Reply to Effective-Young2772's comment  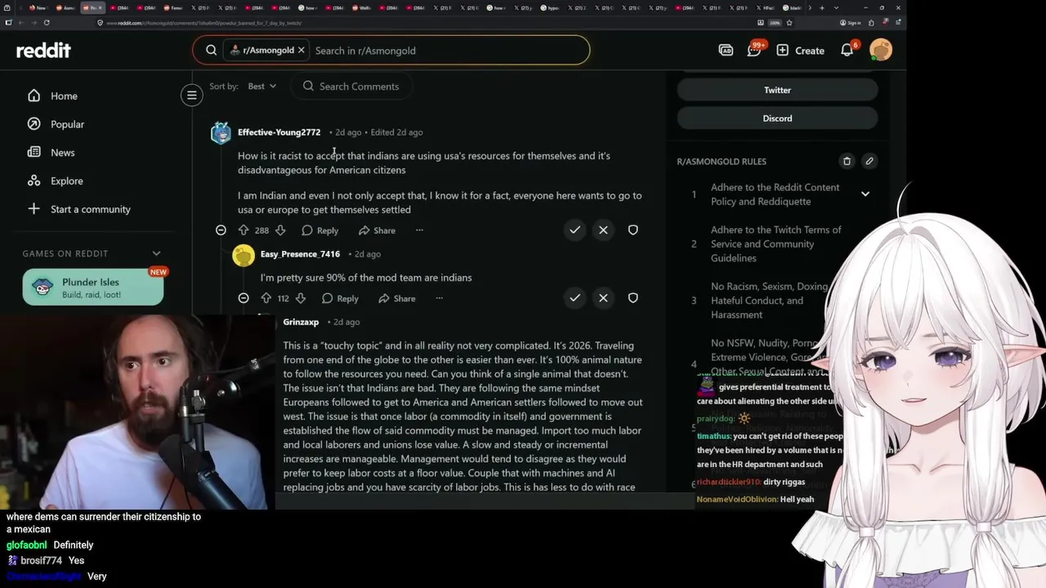pos(320,230)
